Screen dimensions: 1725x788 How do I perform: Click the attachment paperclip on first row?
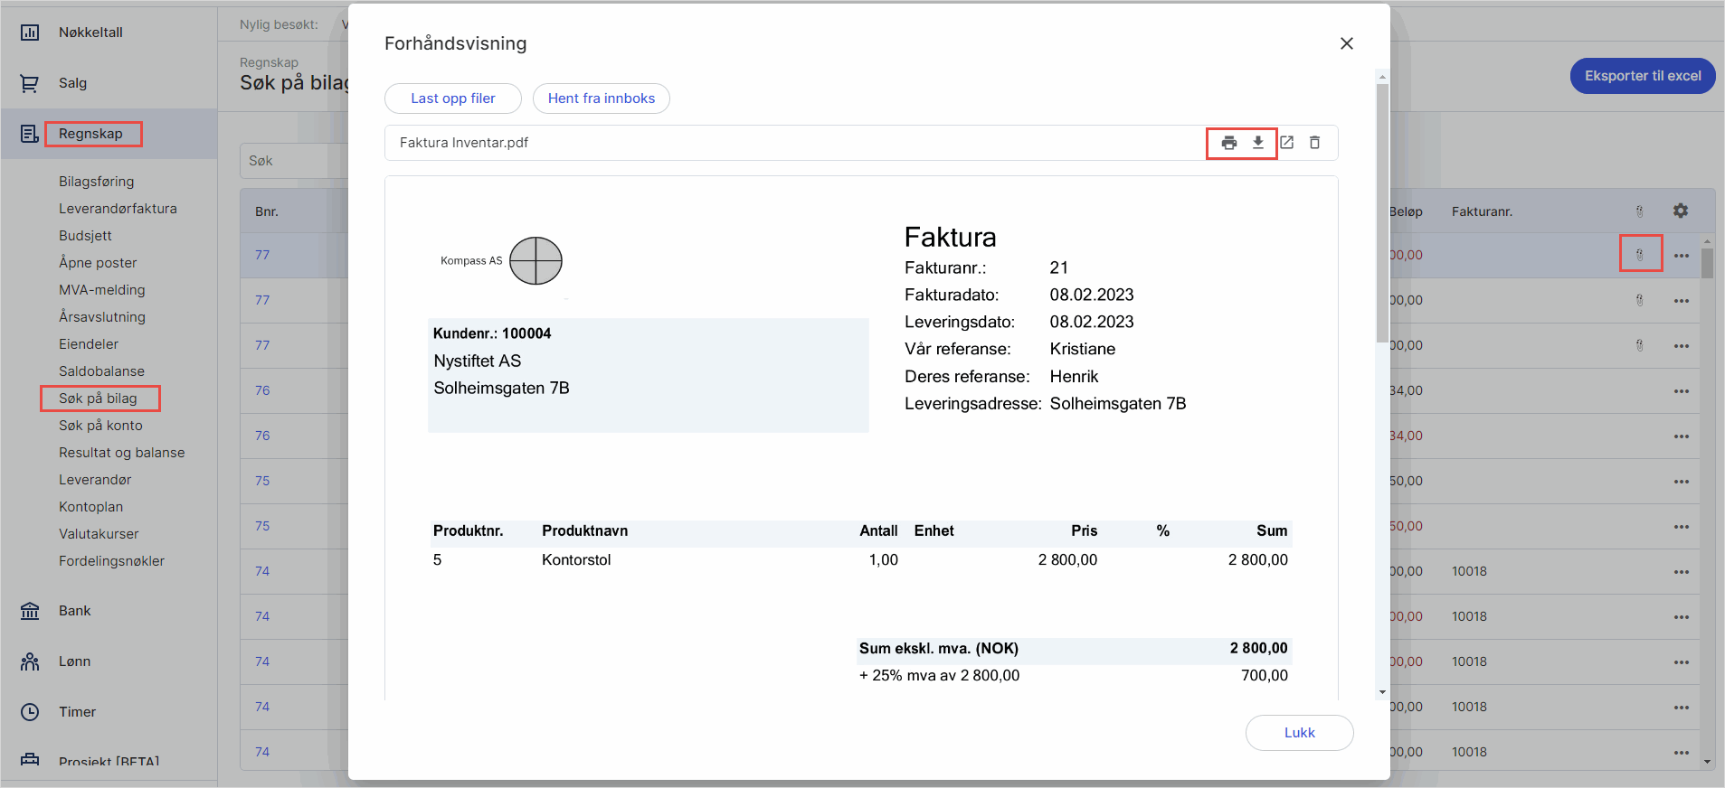coord(1639,255)
